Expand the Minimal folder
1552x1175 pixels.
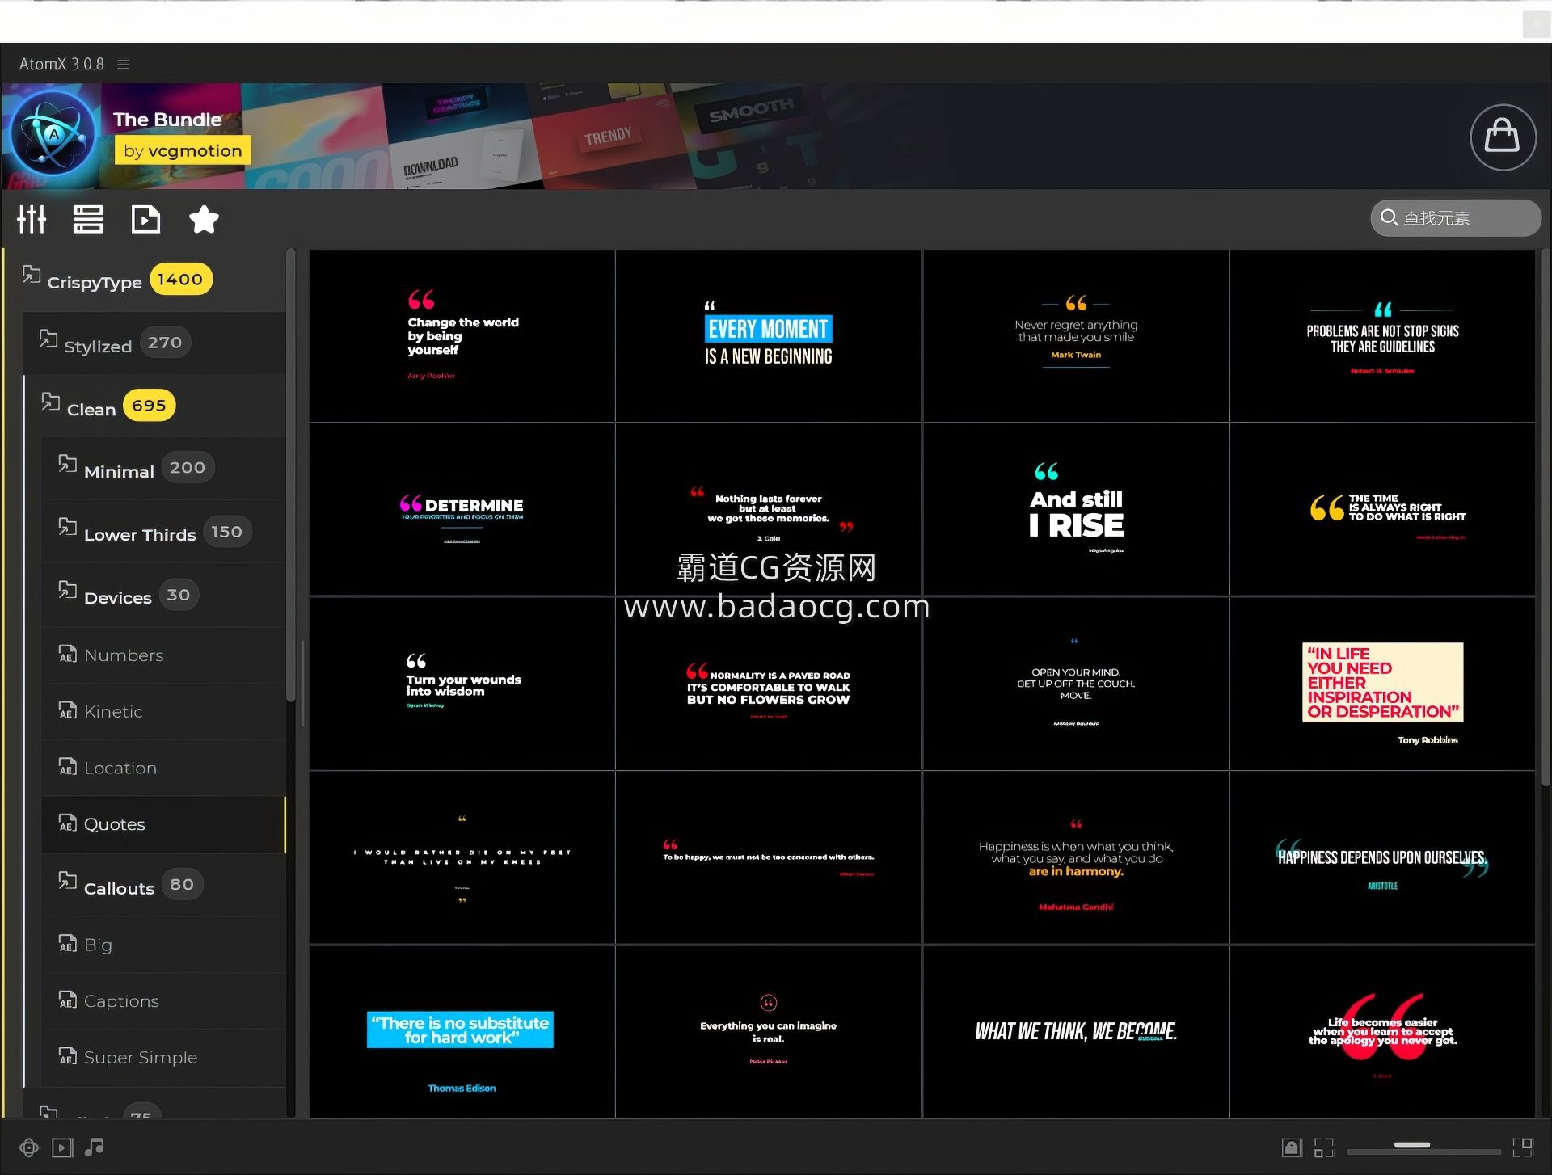[164, 469]
